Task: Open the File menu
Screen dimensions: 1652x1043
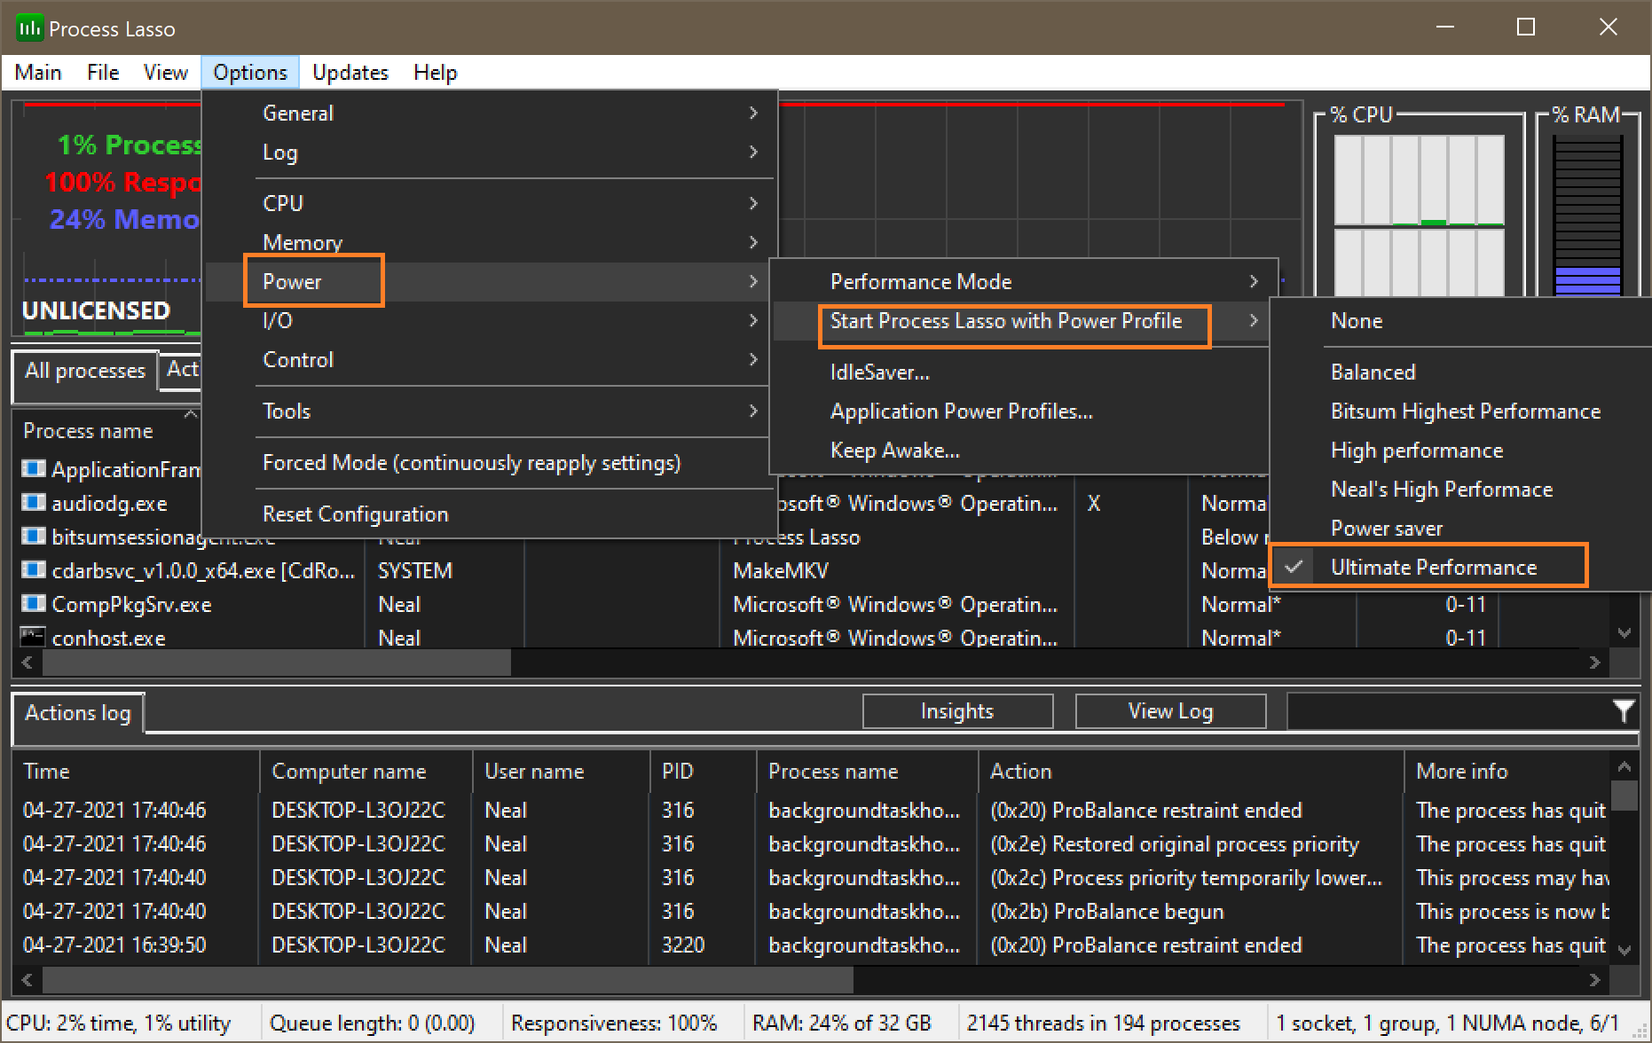Action: pos(103,72)
